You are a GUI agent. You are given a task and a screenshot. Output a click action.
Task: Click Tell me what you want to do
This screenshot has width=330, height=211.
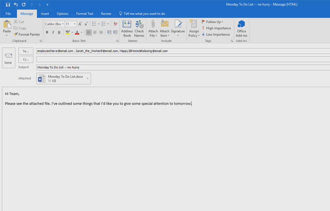coord(142,14)
